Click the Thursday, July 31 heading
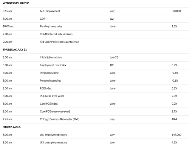Viewport: 189px width, 145px height. [x=15, y=49]
